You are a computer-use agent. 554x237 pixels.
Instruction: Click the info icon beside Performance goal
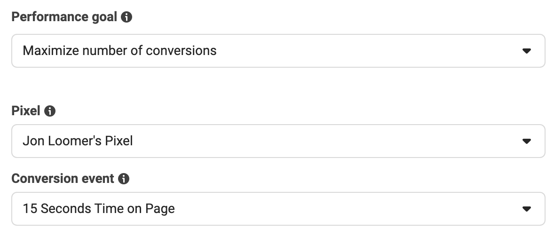(127, 17)
